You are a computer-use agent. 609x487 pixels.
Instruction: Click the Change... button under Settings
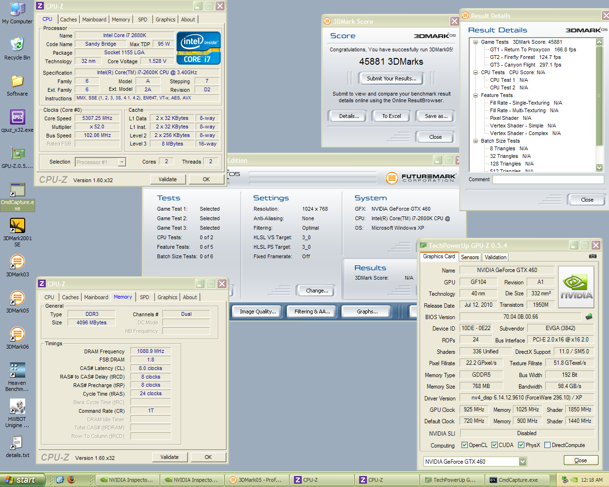click(315, 291)
